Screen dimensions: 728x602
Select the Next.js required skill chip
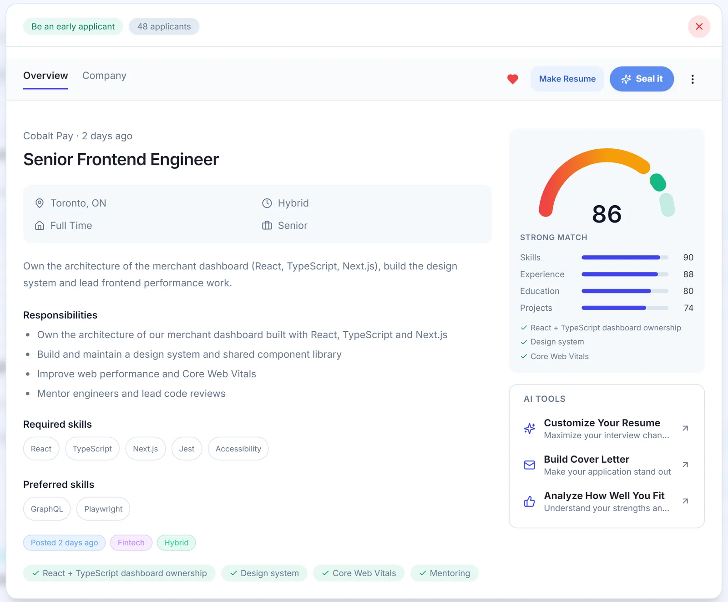(x=145, y=449)
